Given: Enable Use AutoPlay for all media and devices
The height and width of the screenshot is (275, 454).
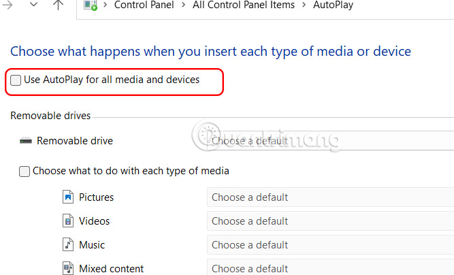Looking at the screenshot, I should [x=16, y=80].
